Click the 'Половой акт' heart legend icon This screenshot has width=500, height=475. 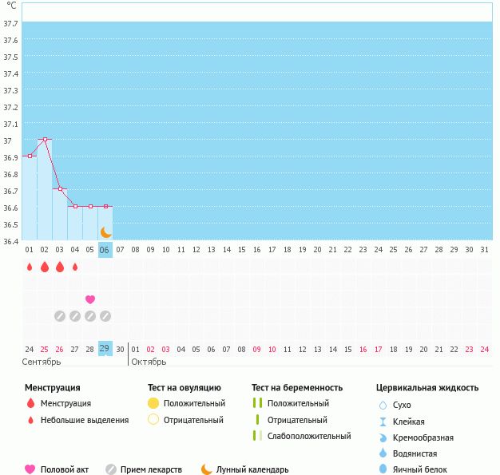30,469
